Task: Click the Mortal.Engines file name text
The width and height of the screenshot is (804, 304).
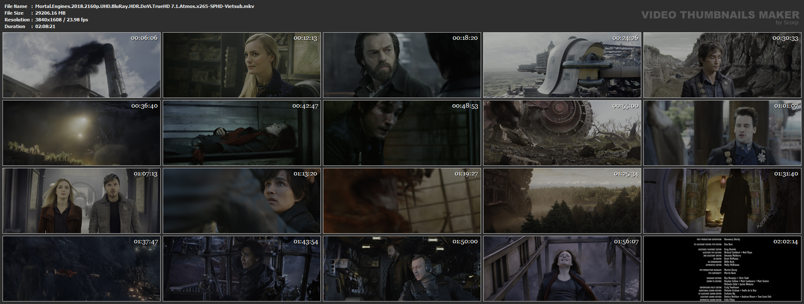Action: pos(145,6)
